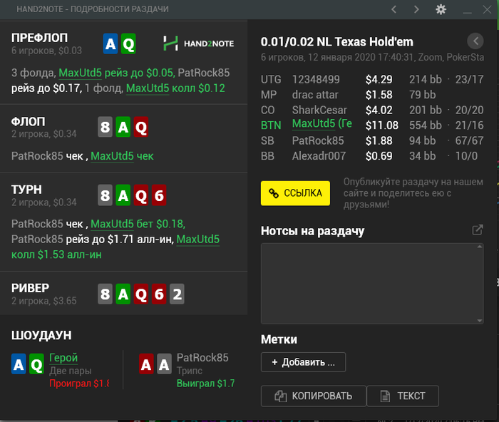This screenshot has width=499, height=422.
Task: Click hero's blue Ace showdown card
Action: tap(19, 364)
